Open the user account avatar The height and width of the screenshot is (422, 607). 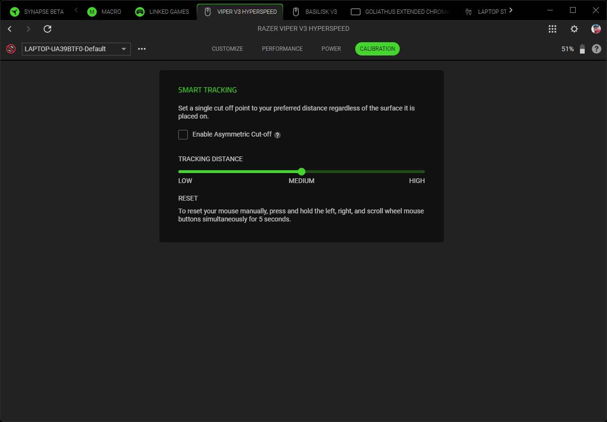click(596, 29)
